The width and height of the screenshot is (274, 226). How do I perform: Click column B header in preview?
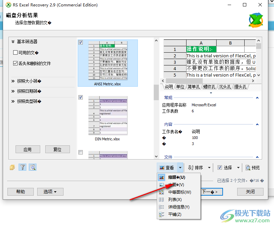[x=230, y=43]
